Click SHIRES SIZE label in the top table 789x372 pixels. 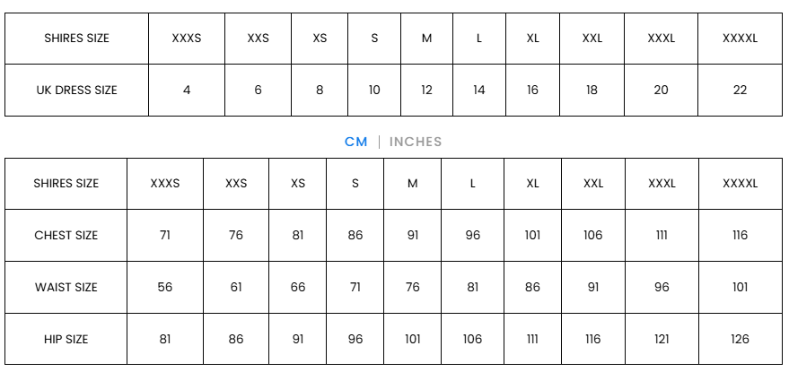coord(76,38)
